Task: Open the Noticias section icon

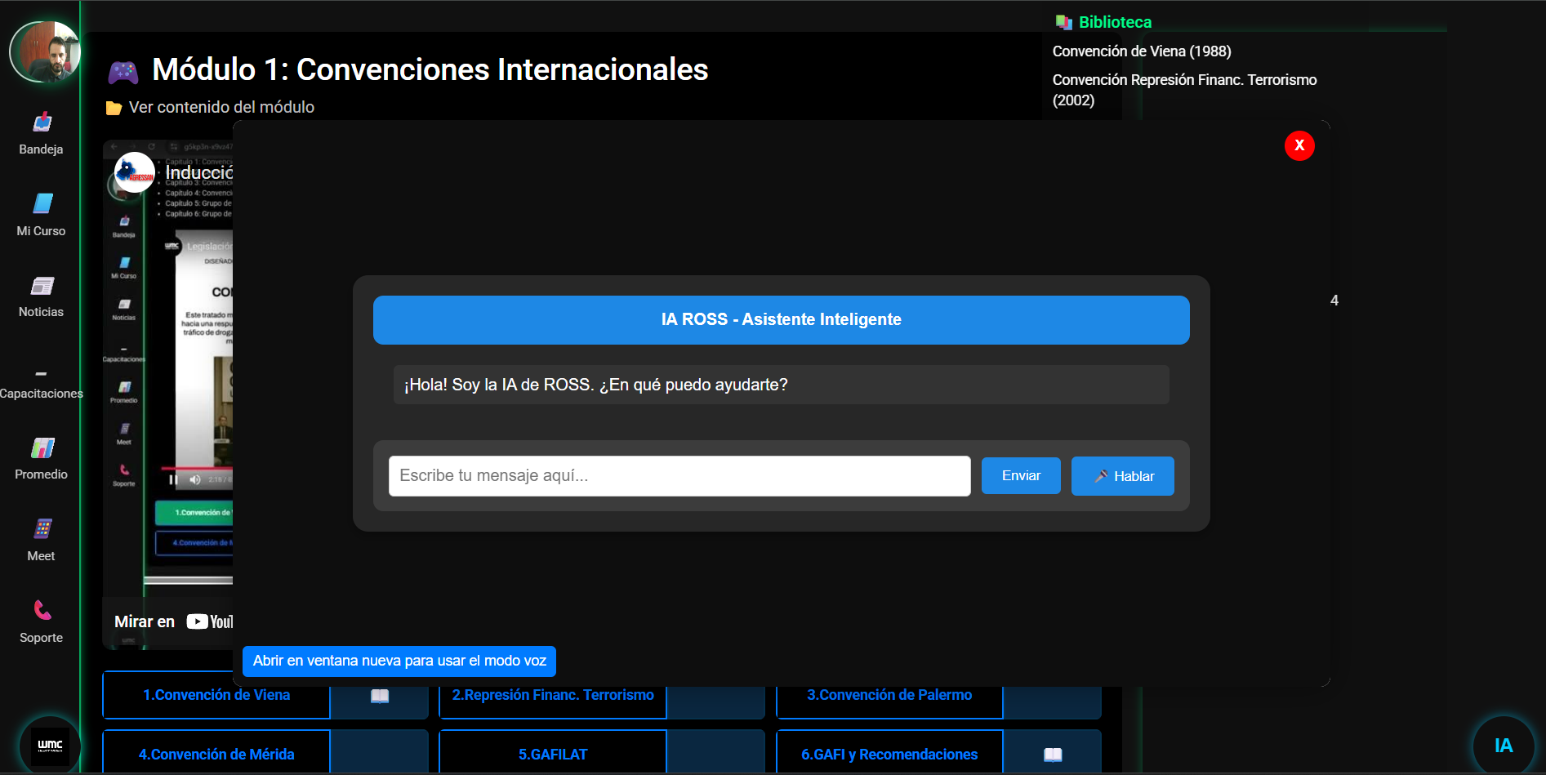Action: [x=42, y=286]
